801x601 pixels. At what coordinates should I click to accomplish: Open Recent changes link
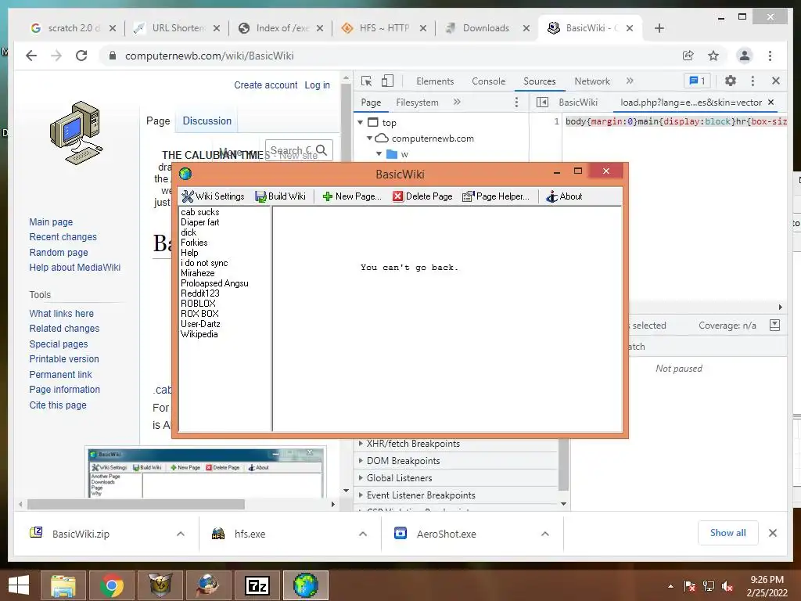click(63, 237)
